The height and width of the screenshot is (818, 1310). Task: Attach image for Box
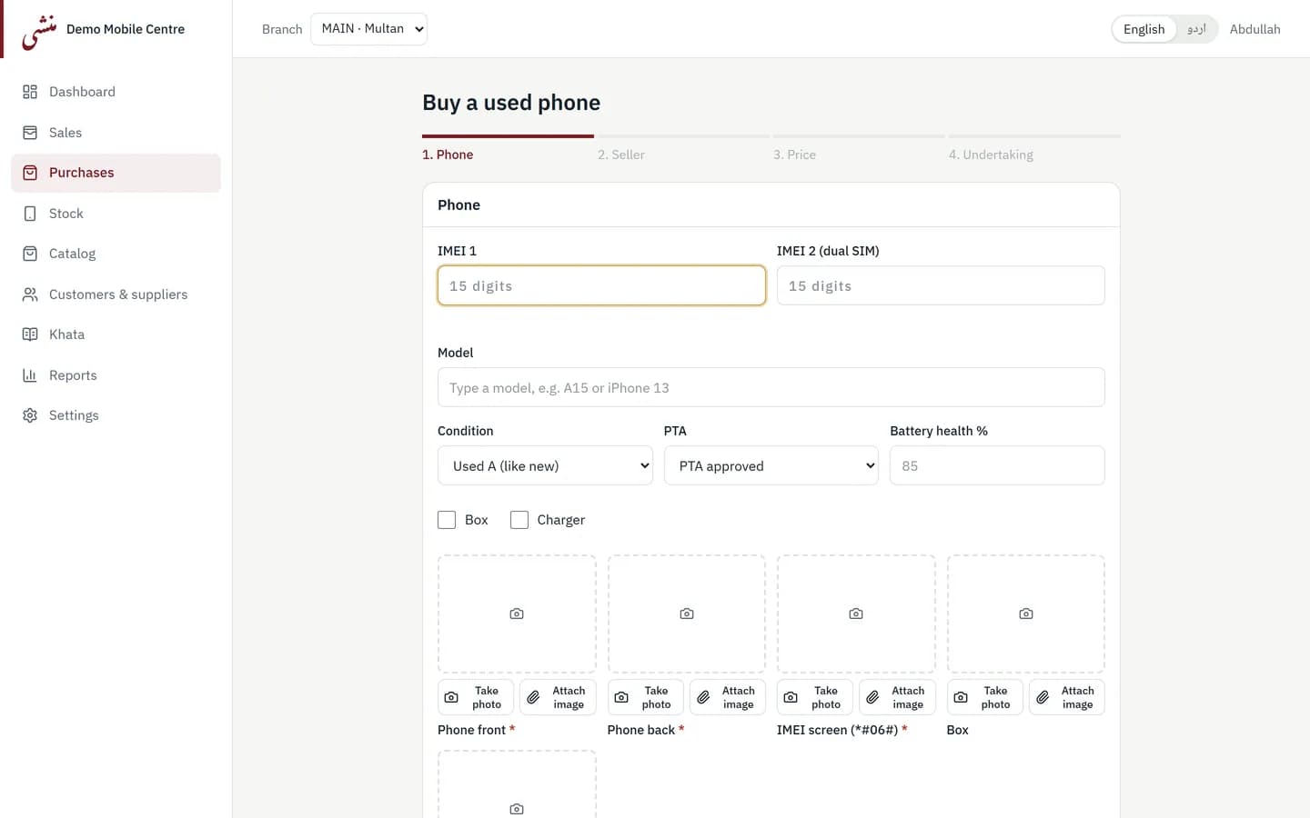1067,697
